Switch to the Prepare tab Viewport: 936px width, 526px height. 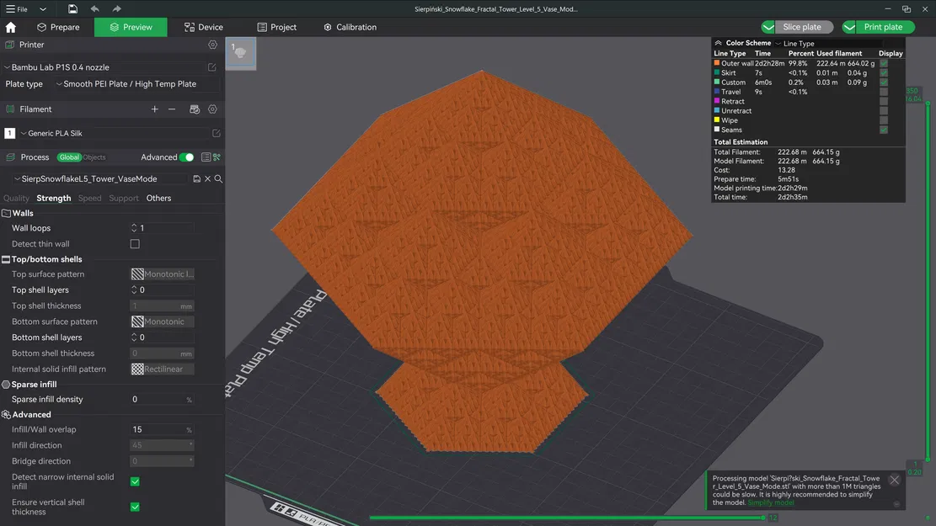click(58, 27)
